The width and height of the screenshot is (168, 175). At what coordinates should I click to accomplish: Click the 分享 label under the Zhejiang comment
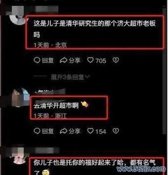(74, 131)
